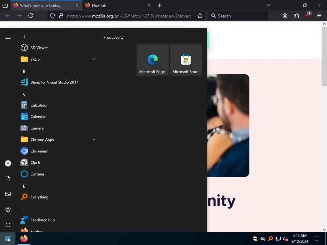The height and width of the screenshot is (245, 327).
Task: Open 3D Viewer from the app list
Action: click(x=58, y=48)
